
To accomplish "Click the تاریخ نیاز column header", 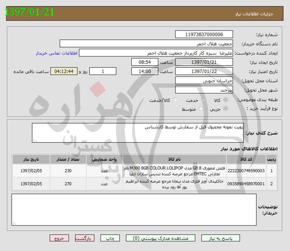I will [x=31, y=159].
